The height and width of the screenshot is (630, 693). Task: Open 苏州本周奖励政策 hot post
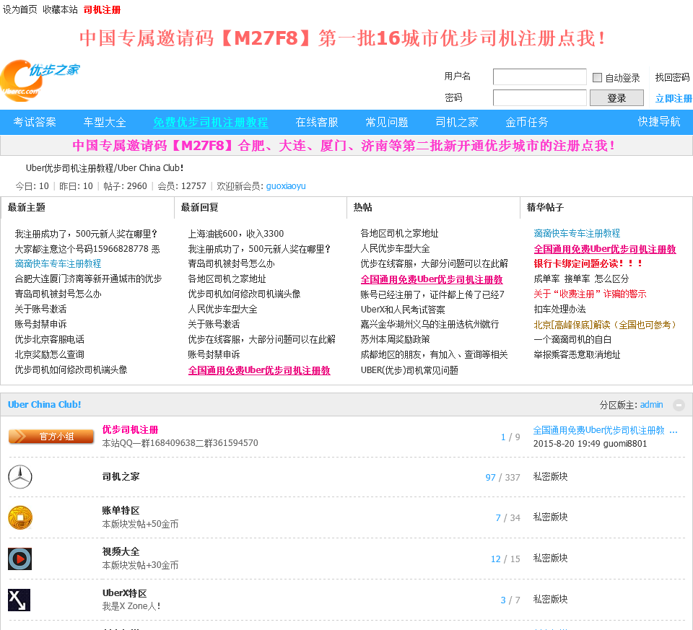pos(395,339)
